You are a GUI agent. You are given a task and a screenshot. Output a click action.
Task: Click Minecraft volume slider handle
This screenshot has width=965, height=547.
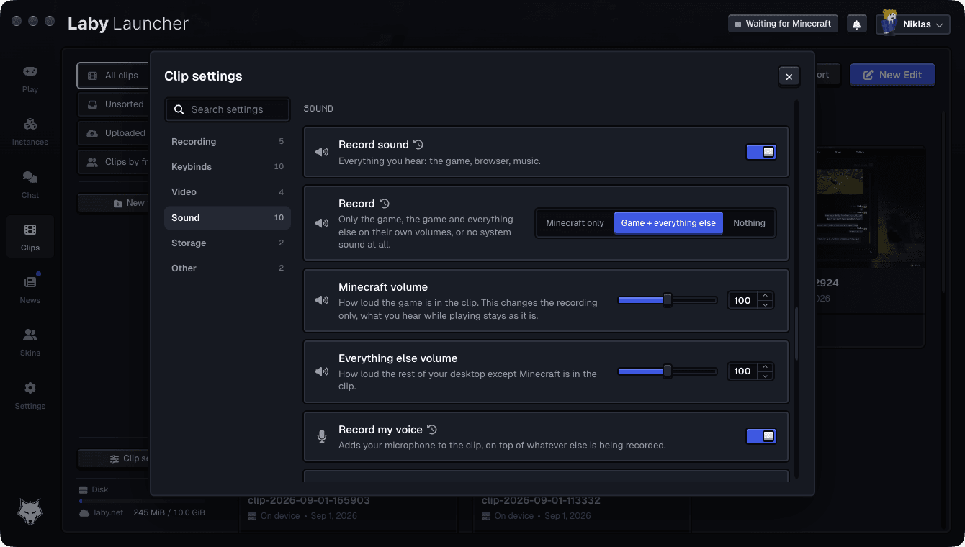pyautogui.click(x=668, y=300)
